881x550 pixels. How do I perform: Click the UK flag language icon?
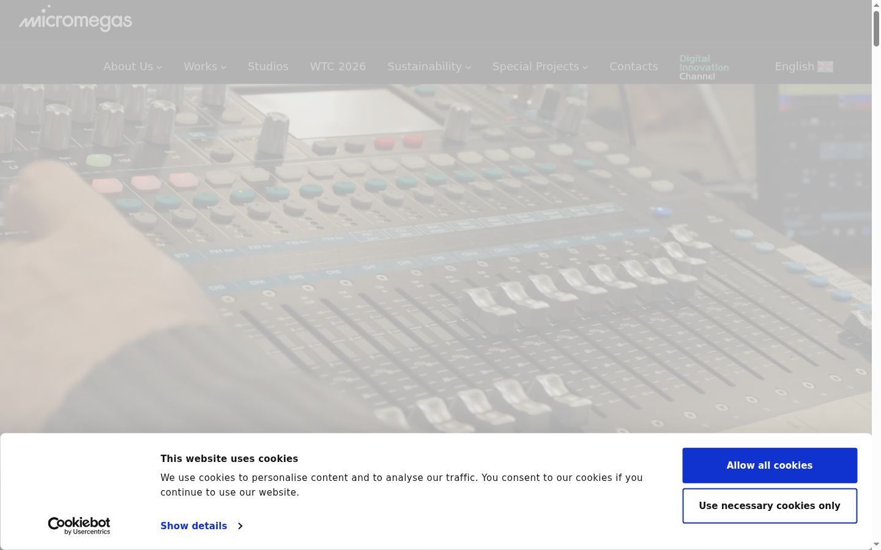pyautogui.click(x=825, y=67)
